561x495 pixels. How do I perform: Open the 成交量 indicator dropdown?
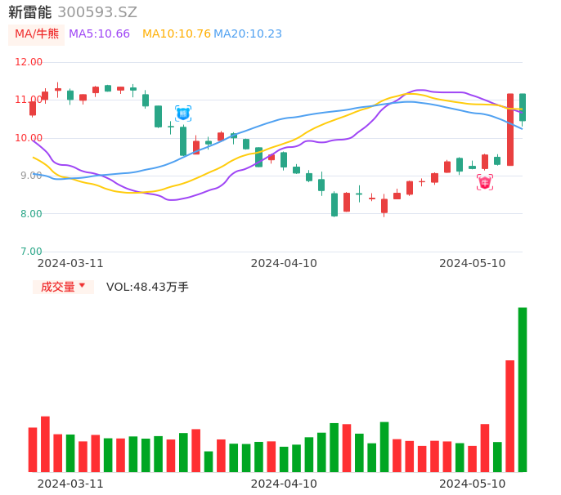point(63,287)
